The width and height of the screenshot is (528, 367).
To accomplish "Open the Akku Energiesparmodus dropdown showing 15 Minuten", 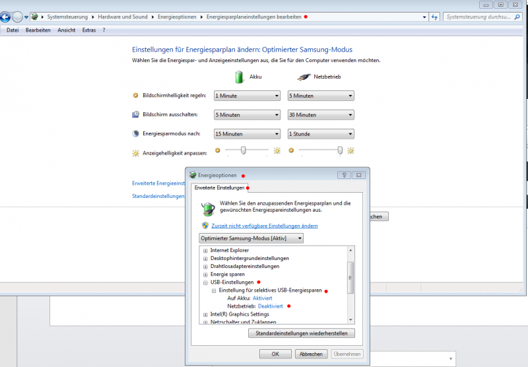I will (x=247, y=134).
